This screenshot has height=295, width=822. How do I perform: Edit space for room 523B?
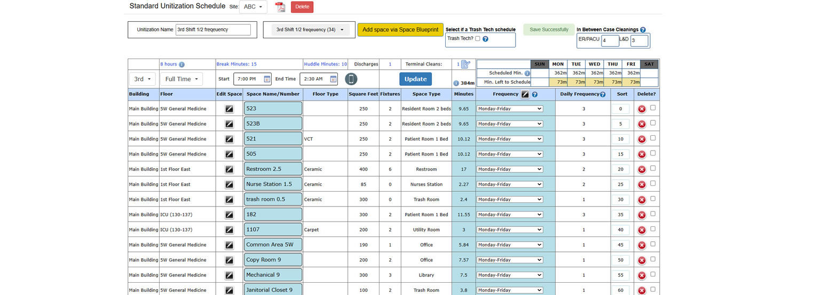229,124
